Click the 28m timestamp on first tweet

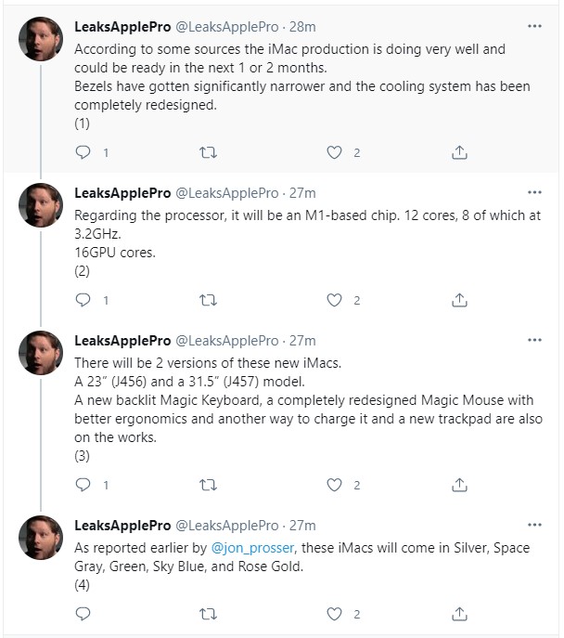(x=302, y=27)
